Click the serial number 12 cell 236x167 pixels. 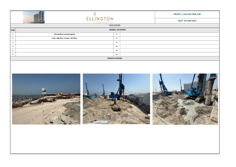[x=117, y=54]
